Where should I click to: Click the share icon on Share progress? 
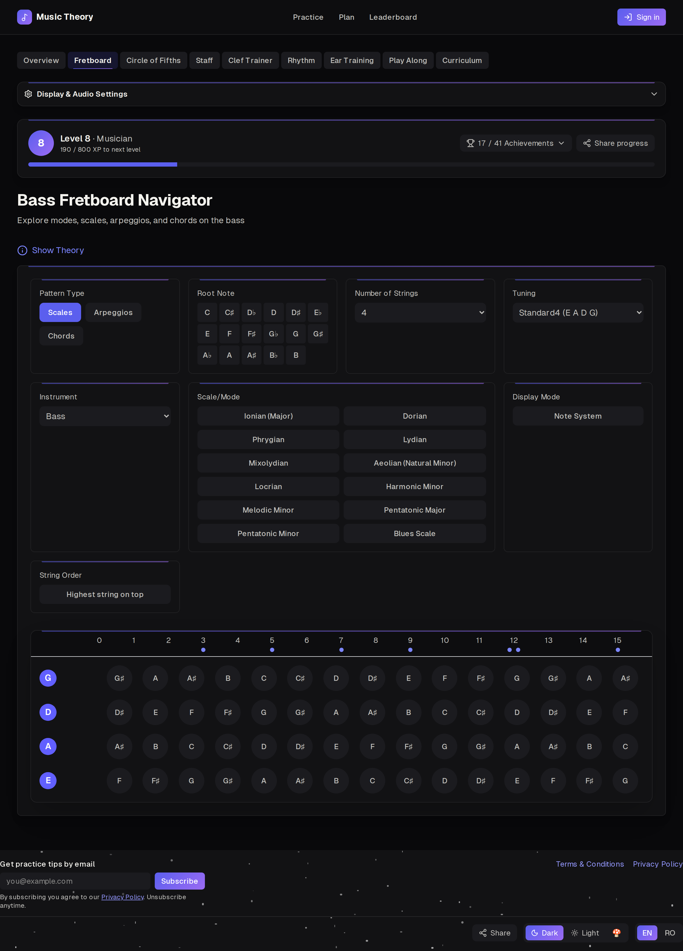pos(587,143)
